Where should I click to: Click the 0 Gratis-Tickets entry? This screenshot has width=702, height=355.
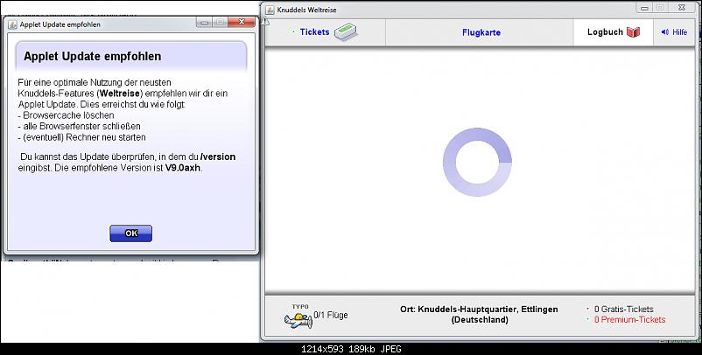(x=623, y=310)
